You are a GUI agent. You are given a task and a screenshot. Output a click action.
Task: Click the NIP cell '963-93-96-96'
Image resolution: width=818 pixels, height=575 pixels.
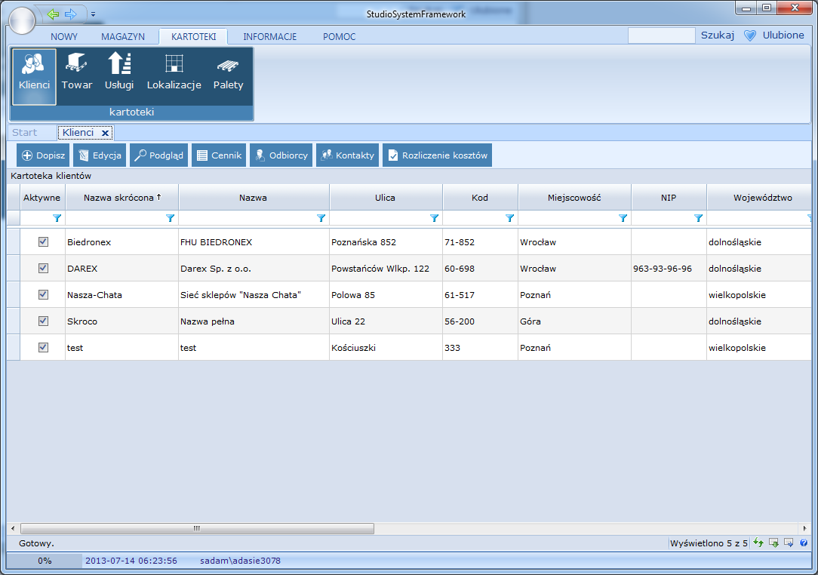pyautogui.click(x=669, y=268)
